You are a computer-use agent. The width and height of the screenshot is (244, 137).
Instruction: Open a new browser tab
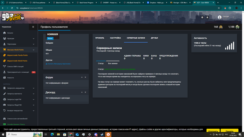point(218,3)
